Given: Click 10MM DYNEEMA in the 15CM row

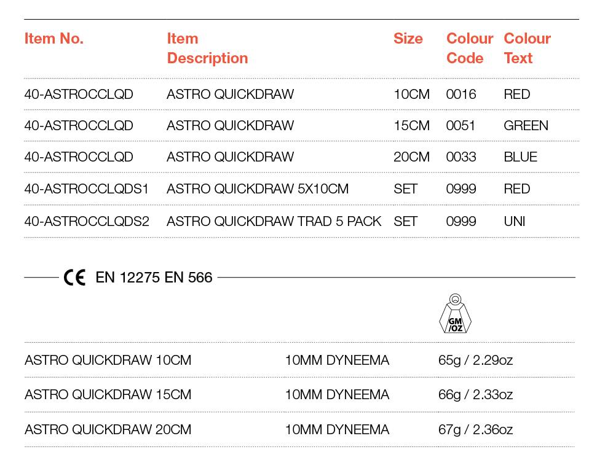Looking at the screenshot, I should tap(337, 395).
